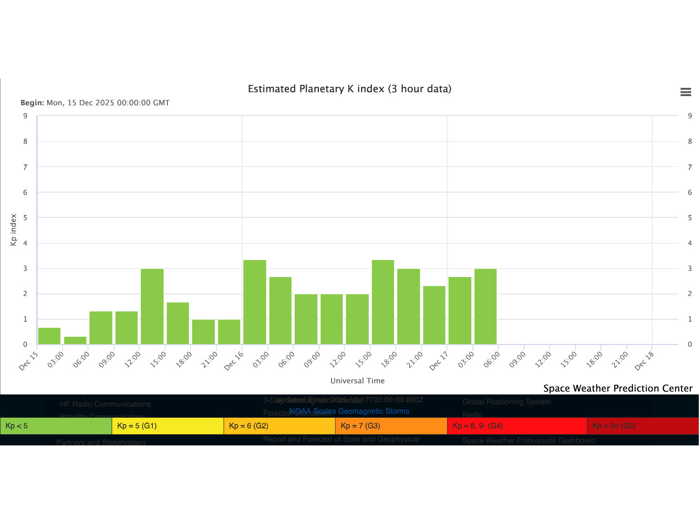This screenshot has width=699, height=524.
Task: Open Report and Forecast of Solar and Geophysical
Action: tap(341, 439)
